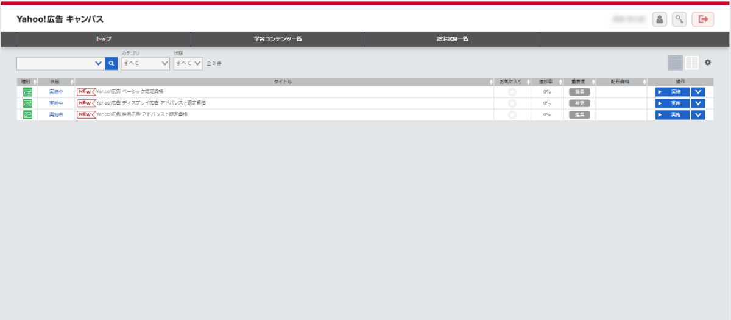Click 0% progress in ベーシック認定資格 row
731x320 pixels.
(547, 92)
